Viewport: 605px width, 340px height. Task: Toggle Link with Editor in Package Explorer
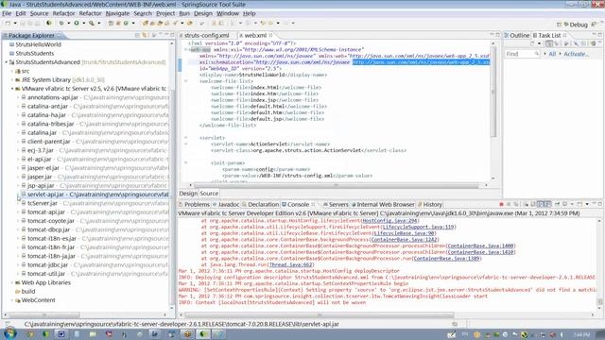pyautogui.click(x=145, y=35)
